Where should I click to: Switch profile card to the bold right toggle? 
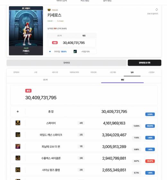[x=84, y=35]
